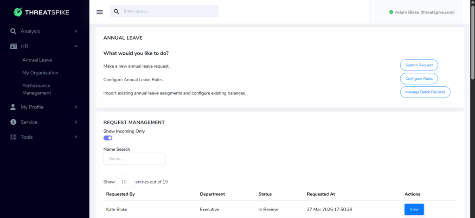Open the Annual Leave sidebar item
This screenshot has height=218, width=475.
(37, 60)
